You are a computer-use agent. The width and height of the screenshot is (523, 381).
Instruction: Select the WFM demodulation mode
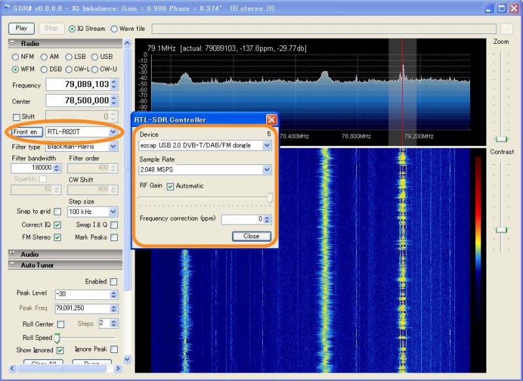(16, 68)
